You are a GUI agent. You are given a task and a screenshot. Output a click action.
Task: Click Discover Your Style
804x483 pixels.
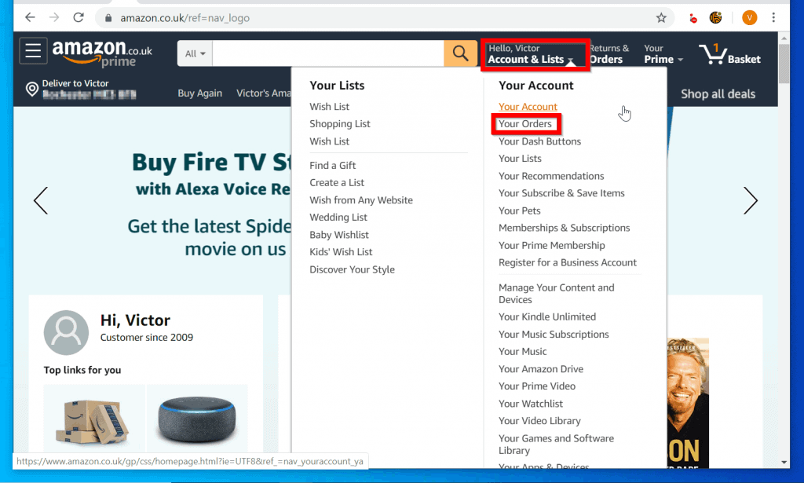[x=352, y=269]
